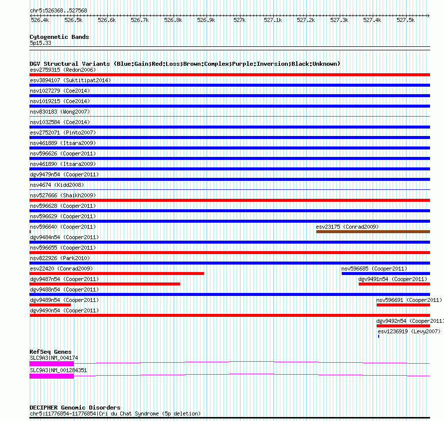This screenshot has height=421, width=444.
Task: Click the esv2759315 (Redon2006) variant label
Action: click(x=63, y=70)
